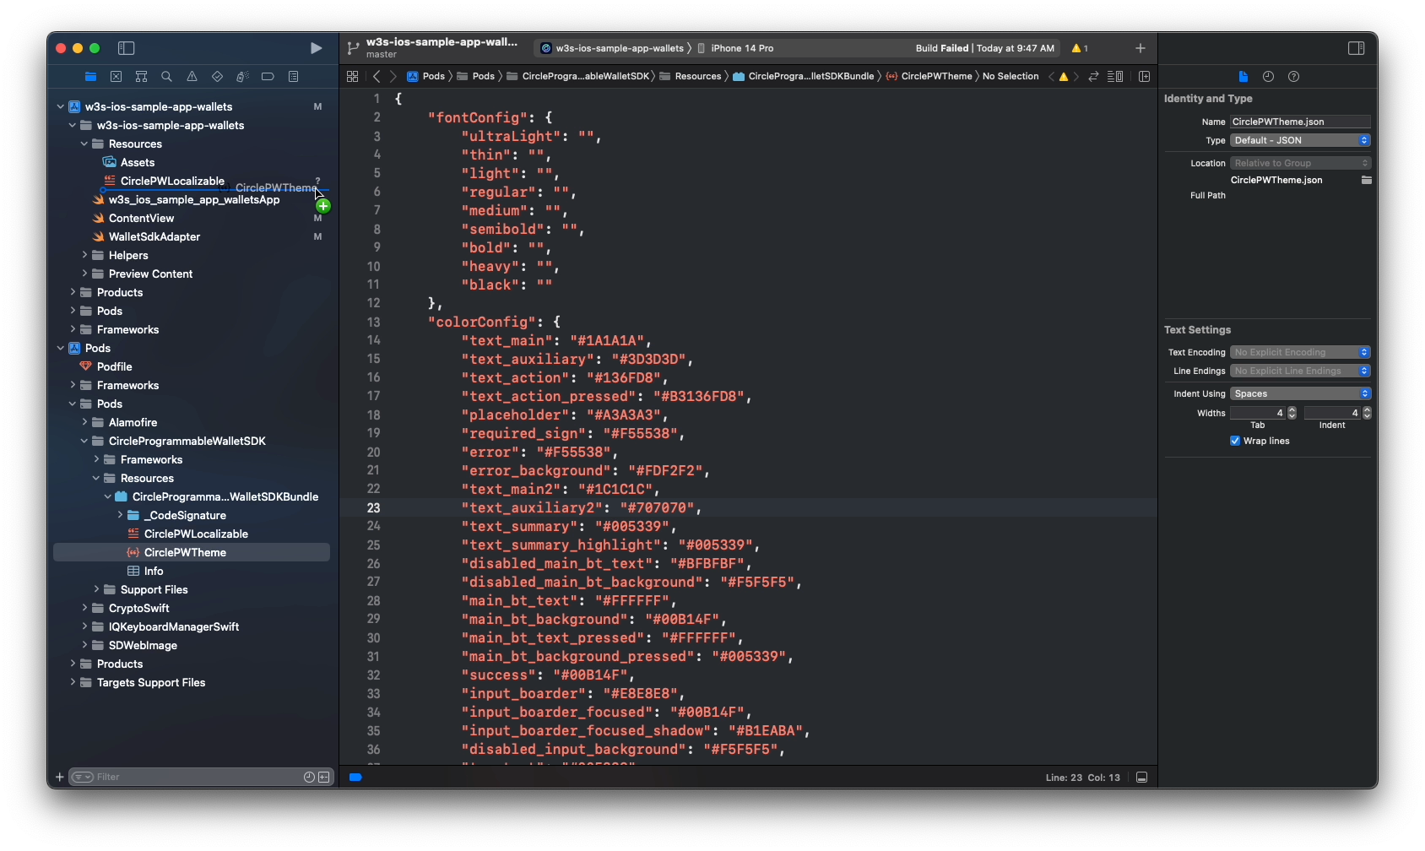Click Resources in the breadcrumb path
The width and height of the screenshot is (1425, 851).
(x=697, y=77)
